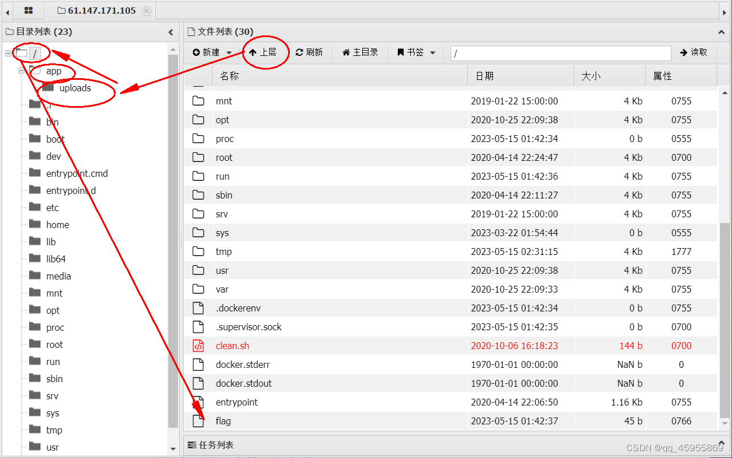Click the flag size 45 b cell
Image resolution: width=732 pixels, height=458 pixels.
pyautogui.click(x=633, y=421)
